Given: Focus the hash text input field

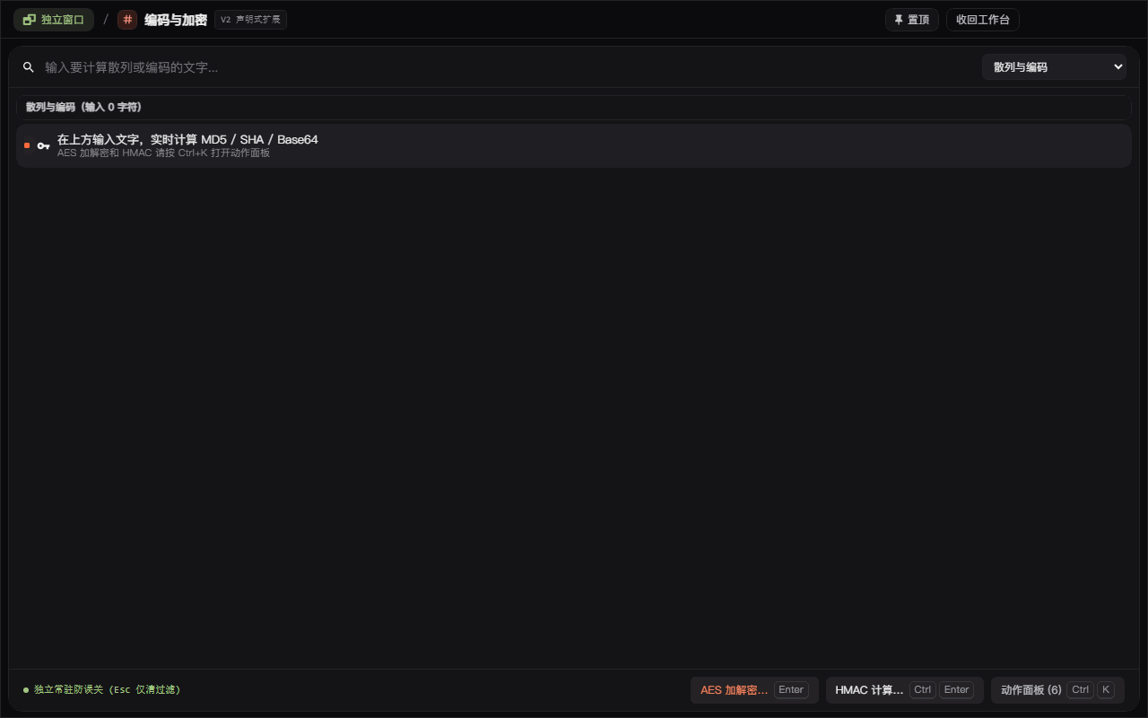Looking at the screenshot, I should point(508,67).
